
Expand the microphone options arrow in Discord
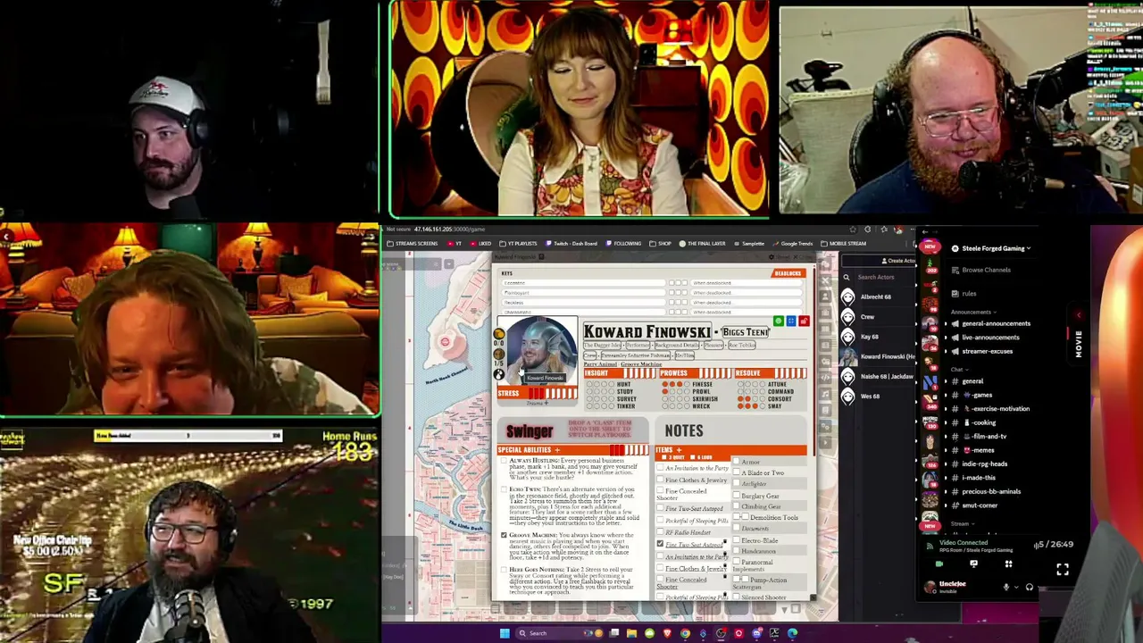point(1016,588)
